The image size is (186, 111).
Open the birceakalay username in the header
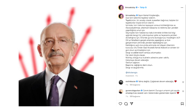130,7
